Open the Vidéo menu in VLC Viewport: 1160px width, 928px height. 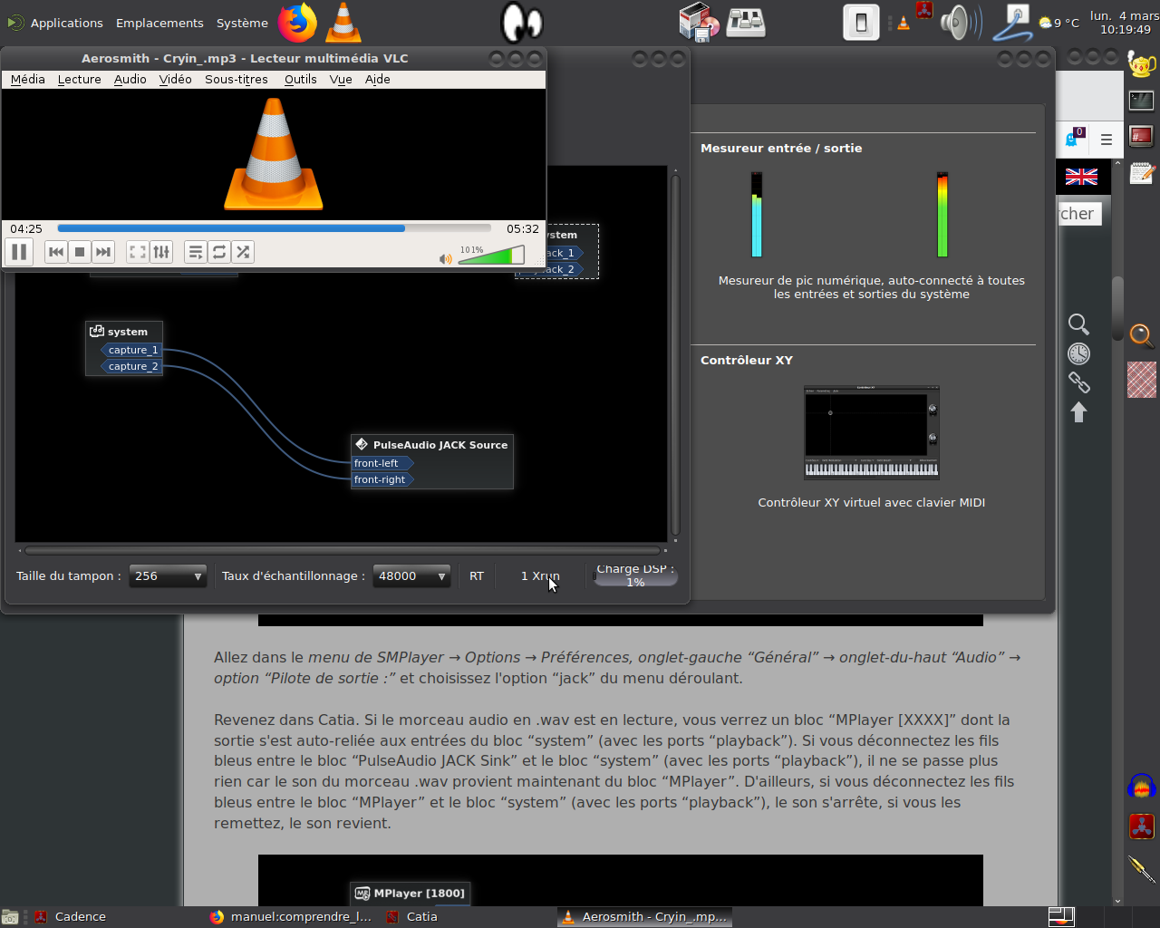[x=176, y=80]
